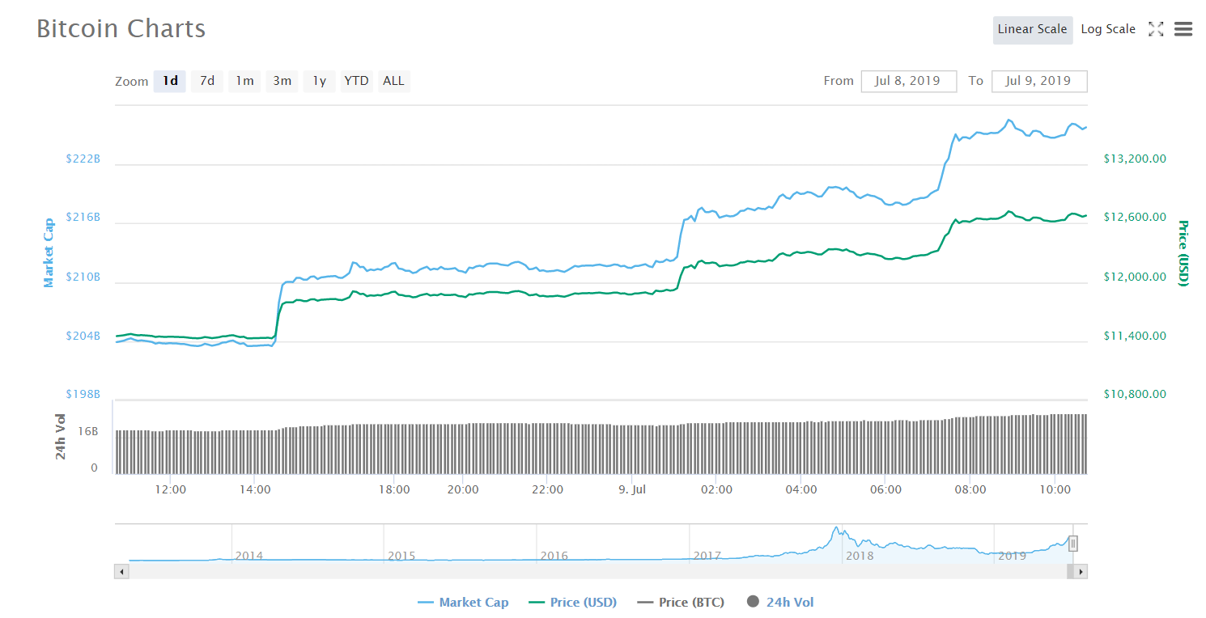This screenshot has height=618, width=1206.
Task: Open the chart hamburger menu
Action: (x=1183, y=29)
